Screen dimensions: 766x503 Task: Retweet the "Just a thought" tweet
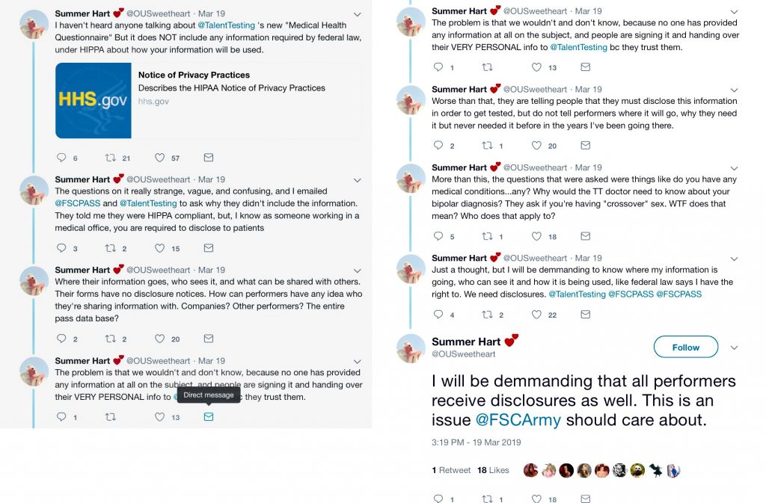click(x=487, y=315)
